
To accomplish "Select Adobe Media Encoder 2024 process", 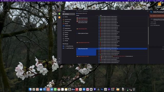I will (x=84, y=43).
